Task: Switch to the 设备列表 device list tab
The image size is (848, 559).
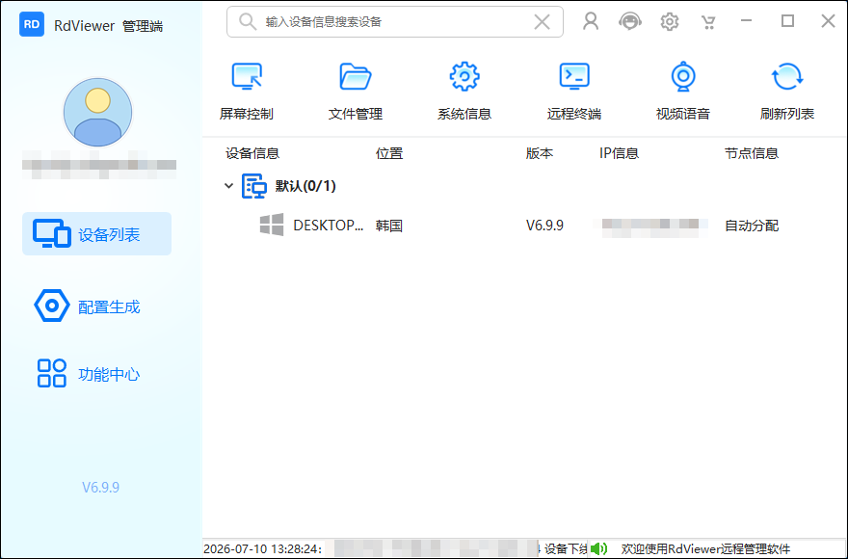Action: point(96,234)
